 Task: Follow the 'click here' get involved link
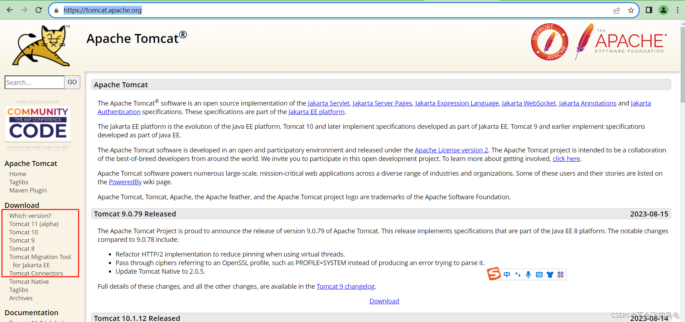(566, 159)
